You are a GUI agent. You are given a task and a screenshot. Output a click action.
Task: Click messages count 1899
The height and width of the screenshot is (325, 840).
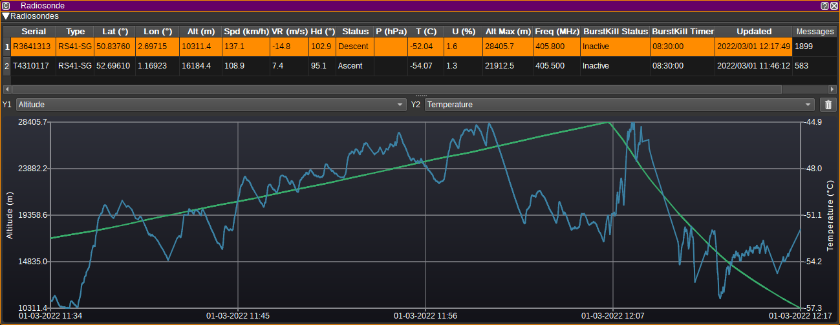click(x=815, y=47)
